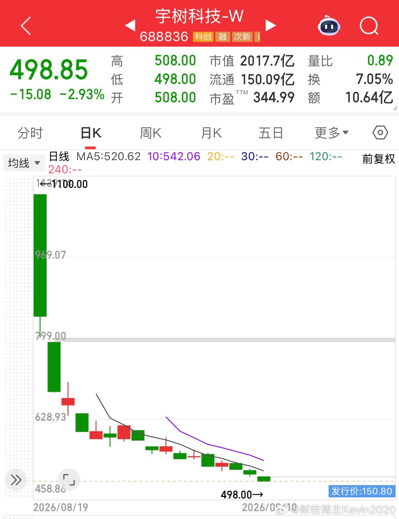Tap the stock title 宇树科技-W
The width and height of the screenshot is (399, 519).
tap(199, 16)
